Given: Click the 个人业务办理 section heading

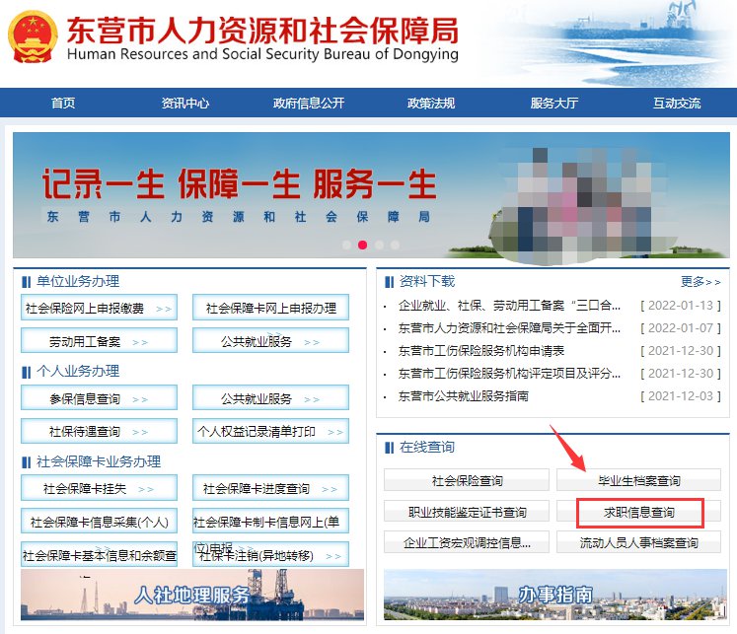Looking at the screenshot, I should coord(78,371).
